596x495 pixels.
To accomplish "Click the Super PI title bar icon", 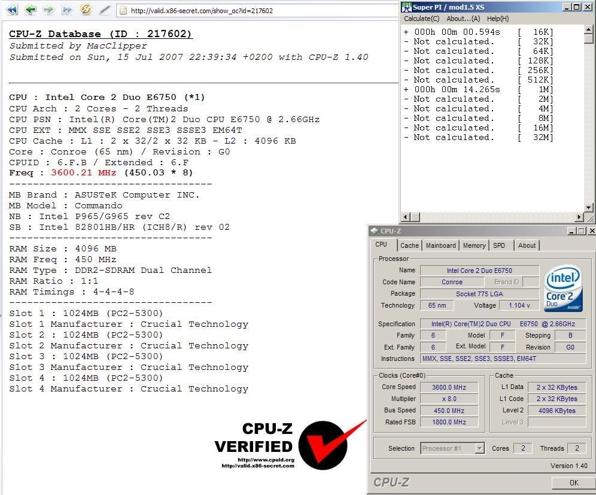I will (x=407, y=7).
